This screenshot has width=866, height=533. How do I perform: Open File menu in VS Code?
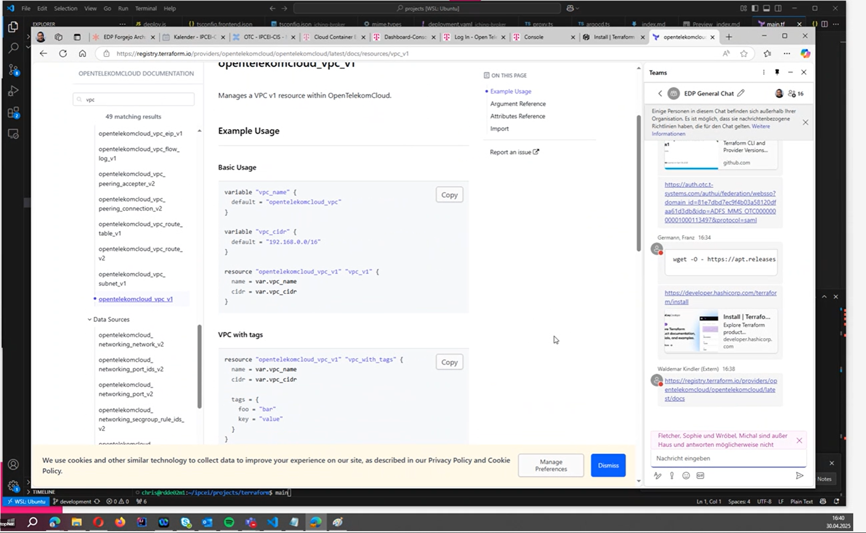[x=26, y=8]
